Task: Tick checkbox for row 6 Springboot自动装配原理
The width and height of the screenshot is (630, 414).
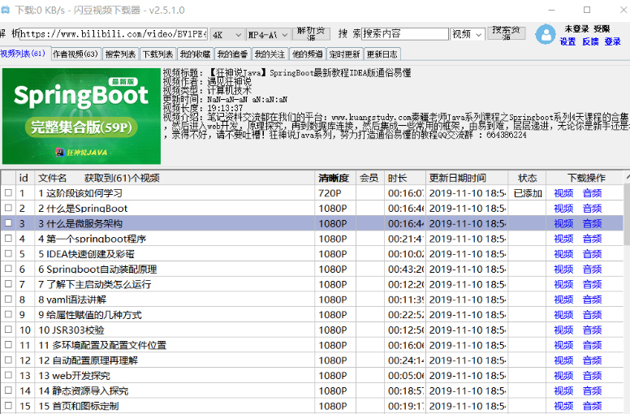Action: (8, 269)
